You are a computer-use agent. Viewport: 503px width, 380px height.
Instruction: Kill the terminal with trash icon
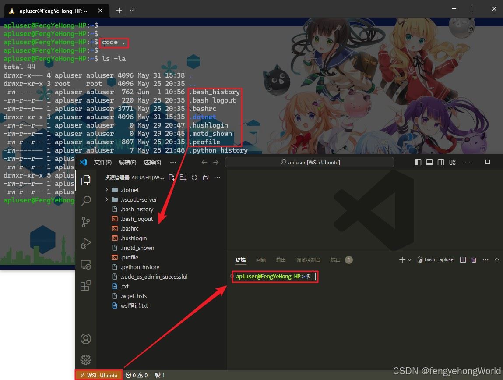tap(474, 259)
